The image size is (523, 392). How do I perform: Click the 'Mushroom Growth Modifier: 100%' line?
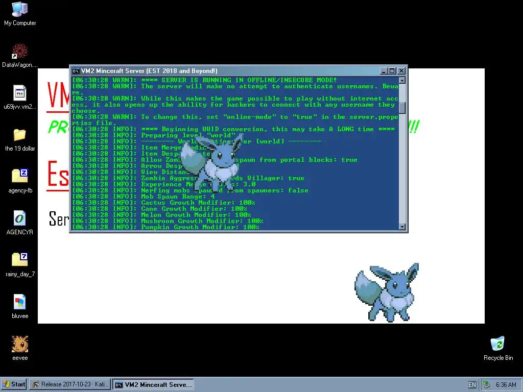click(x=168, y=220)
